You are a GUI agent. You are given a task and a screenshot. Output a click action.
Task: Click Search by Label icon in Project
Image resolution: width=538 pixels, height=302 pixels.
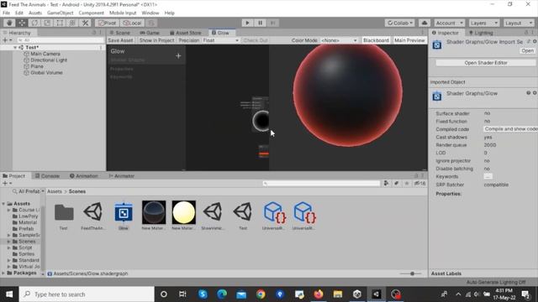pyautogui.click(x=396, y=183)
